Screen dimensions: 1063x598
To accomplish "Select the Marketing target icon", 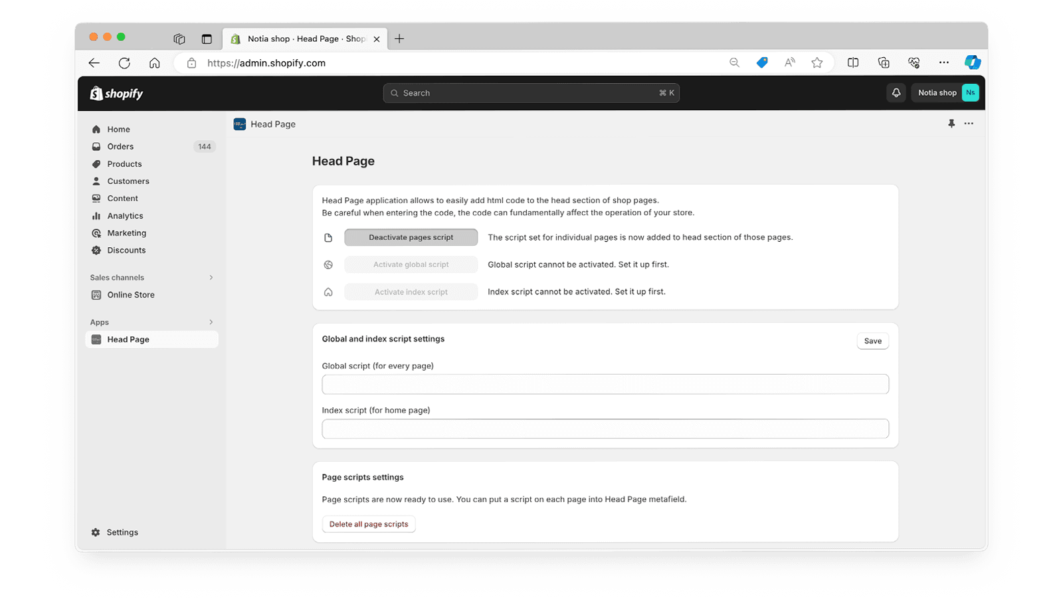I will [x=96, y=233].
